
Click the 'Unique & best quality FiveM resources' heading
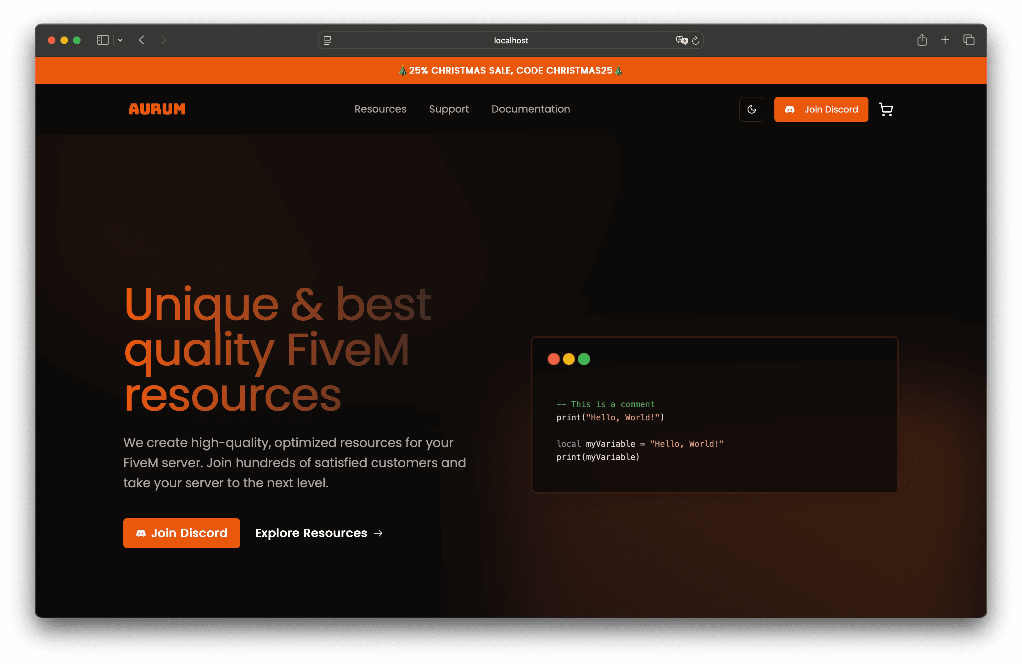click(278, 349)
